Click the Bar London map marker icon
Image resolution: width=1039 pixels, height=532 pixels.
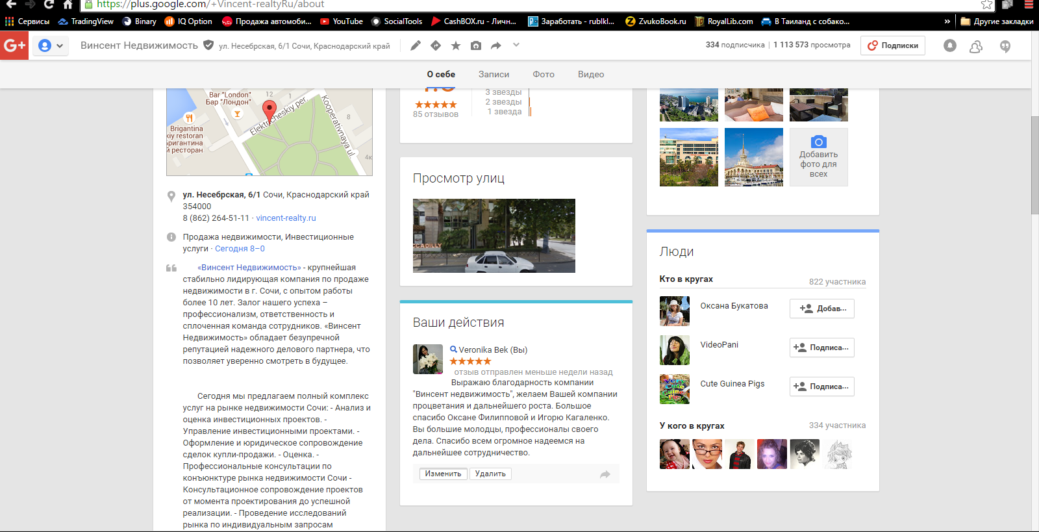[237, 114]
